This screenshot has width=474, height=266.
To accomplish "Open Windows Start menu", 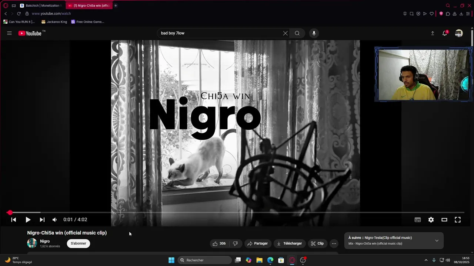I will click(171, 260).
